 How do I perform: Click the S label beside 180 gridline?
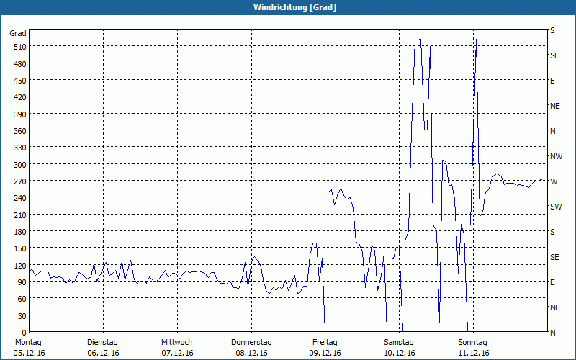[552, 232]
